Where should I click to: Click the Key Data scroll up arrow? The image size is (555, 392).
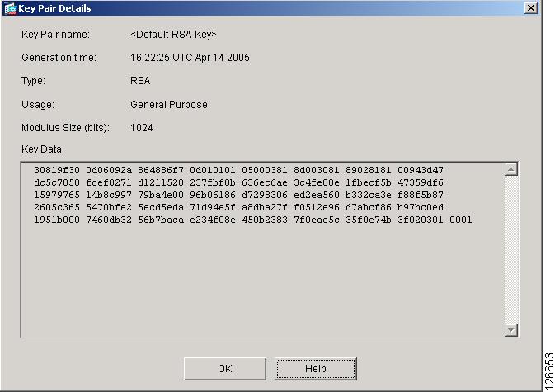pos(510,169)
